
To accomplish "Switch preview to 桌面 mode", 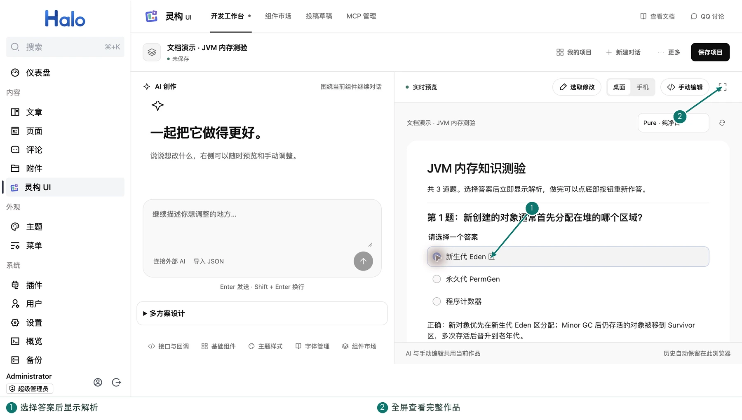I will point(619,87).
